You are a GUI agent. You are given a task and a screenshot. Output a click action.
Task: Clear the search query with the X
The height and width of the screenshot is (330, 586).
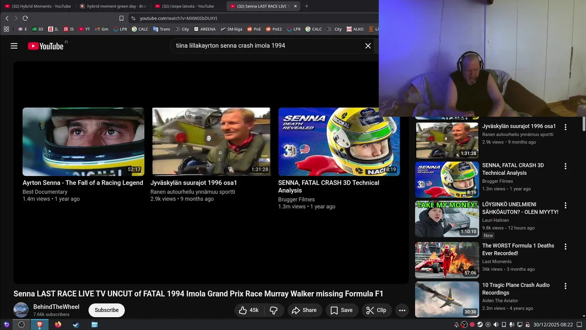click(x=368, y=46)
